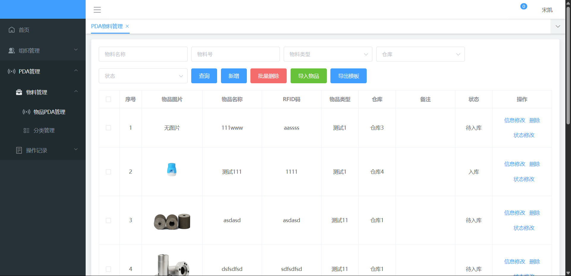Click 删除 for row dsfsdfsd
The width and height of the screenshot is (571, 276).
point(535,262)
